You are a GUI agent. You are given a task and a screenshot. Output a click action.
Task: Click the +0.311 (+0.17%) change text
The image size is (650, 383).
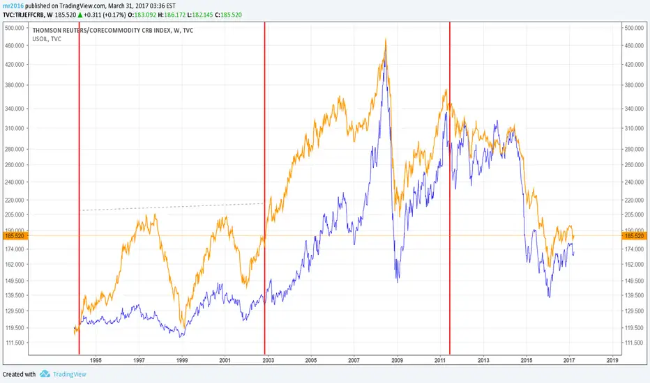[105, 15]
